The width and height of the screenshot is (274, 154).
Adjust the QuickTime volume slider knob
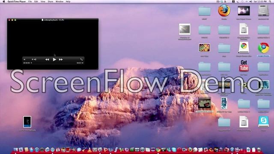click(x=33, y=59)
